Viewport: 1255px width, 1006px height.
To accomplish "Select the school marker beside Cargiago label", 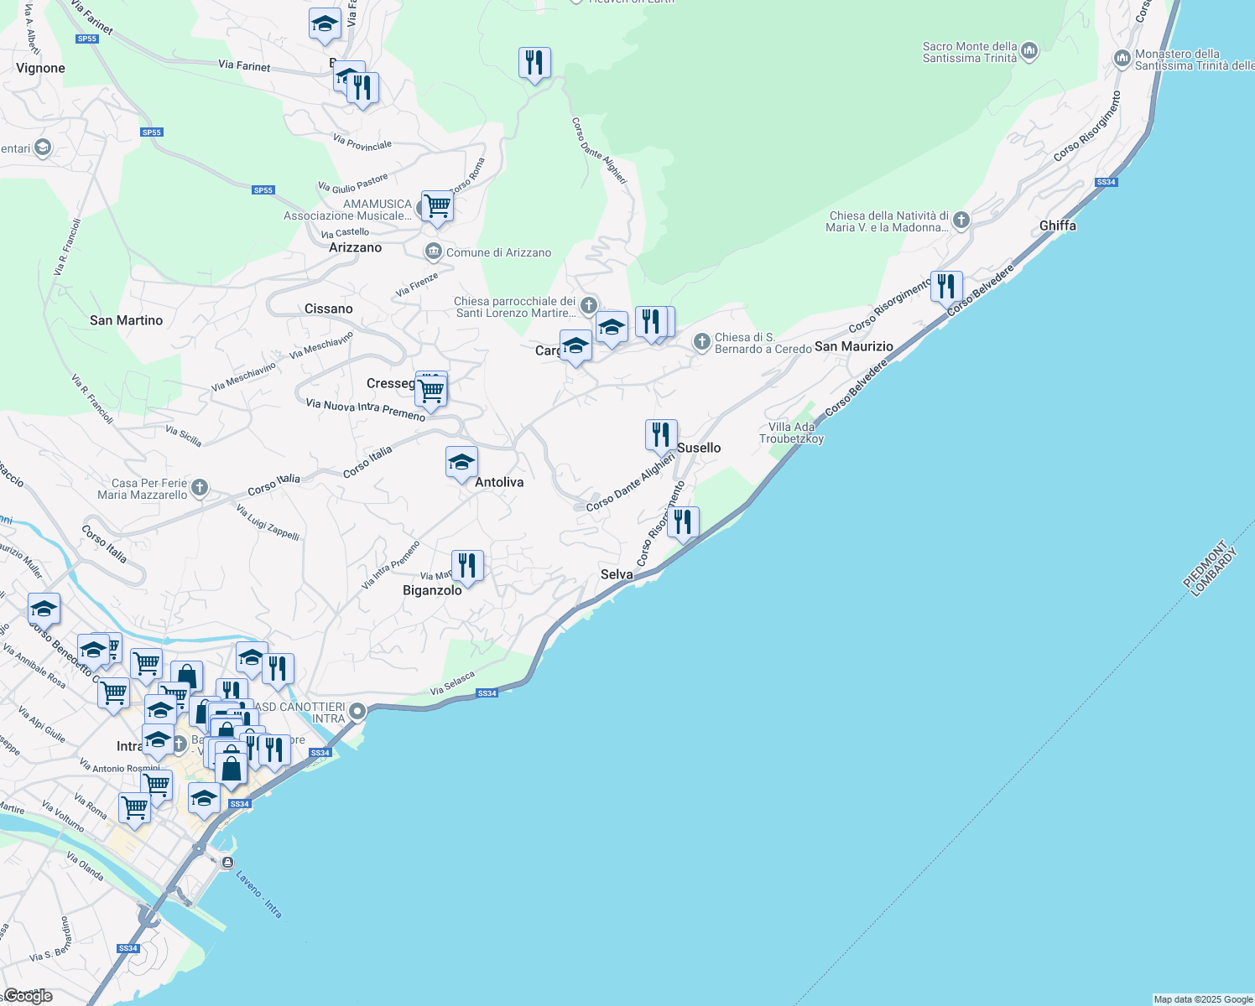I will pyautogui.click(x=575, y=345).
